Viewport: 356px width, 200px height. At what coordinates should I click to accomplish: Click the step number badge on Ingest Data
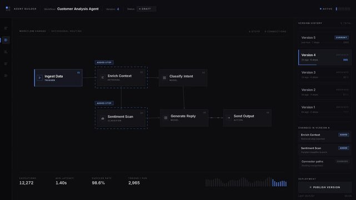tap(78, 73)
